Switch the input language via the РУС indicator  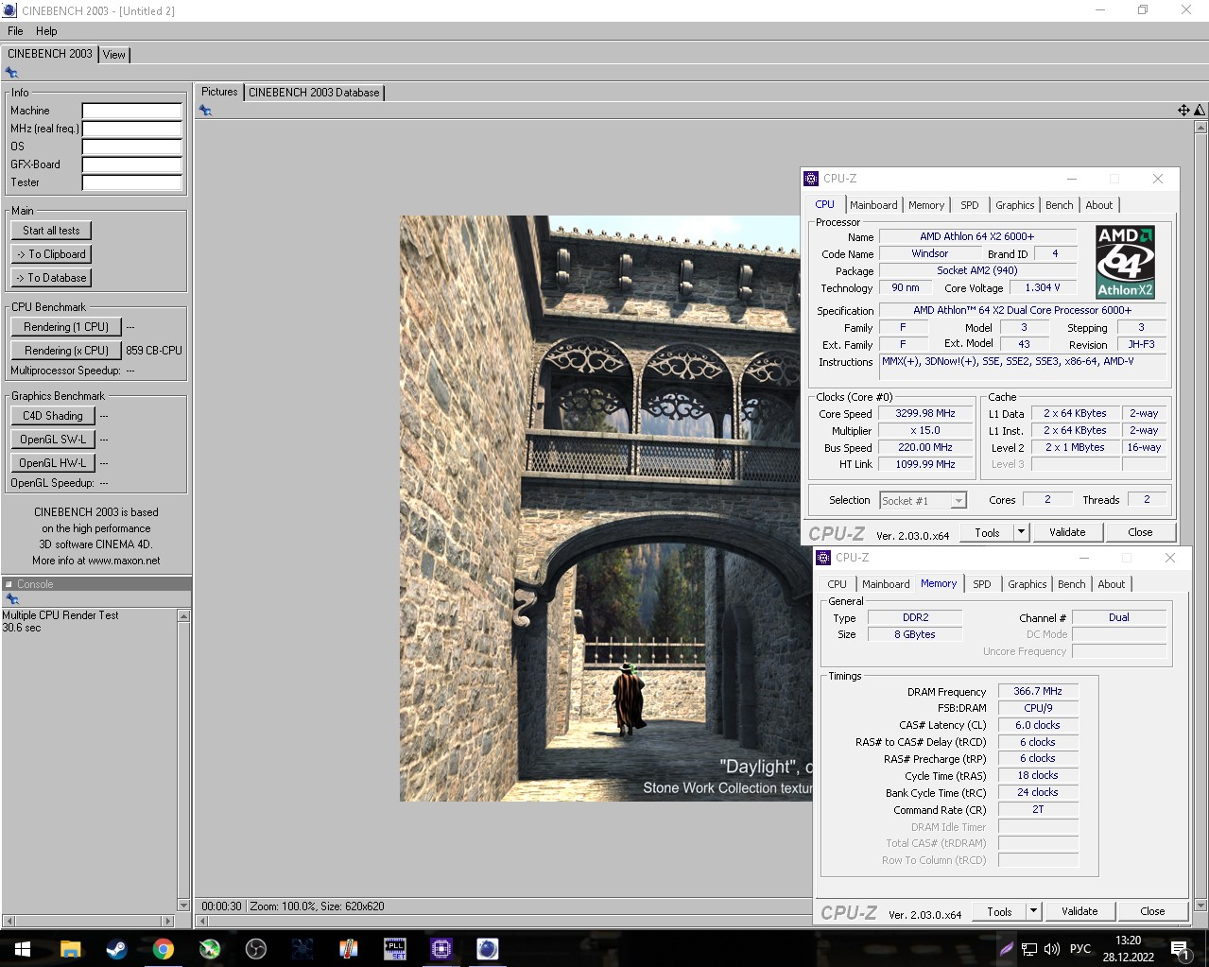point(1080,949)
